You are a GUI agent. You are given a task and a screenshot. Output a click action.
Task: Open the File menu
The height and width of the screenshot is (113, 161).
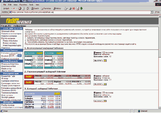coord(5,5)
